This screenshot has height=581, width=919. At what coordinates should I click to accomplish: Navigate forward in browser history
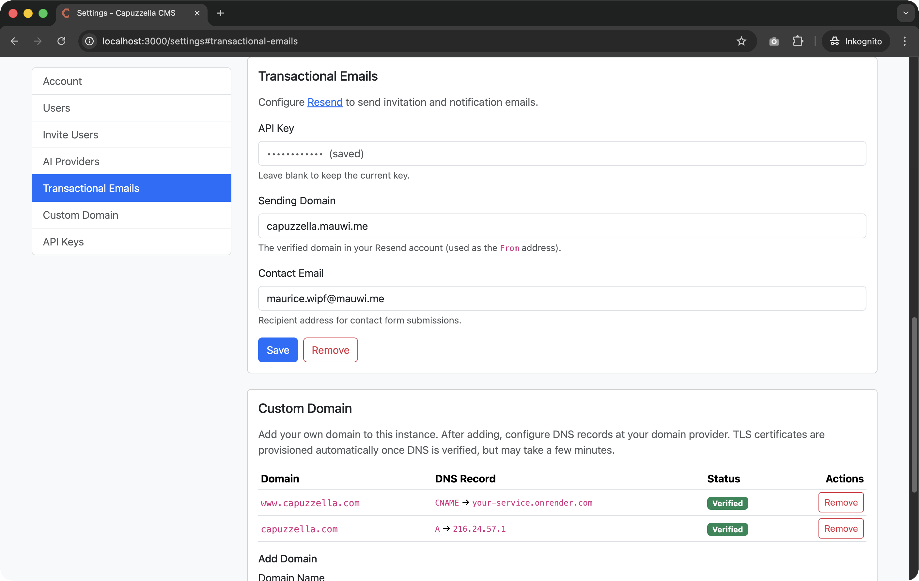[x=38, y=41]
